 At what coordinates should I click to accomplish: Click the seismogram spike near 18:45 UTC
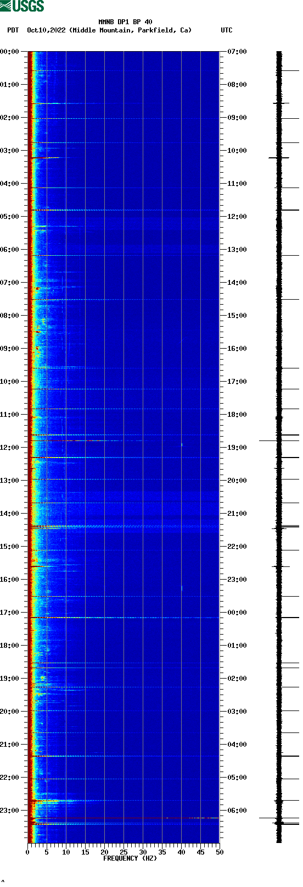(279, 440)
